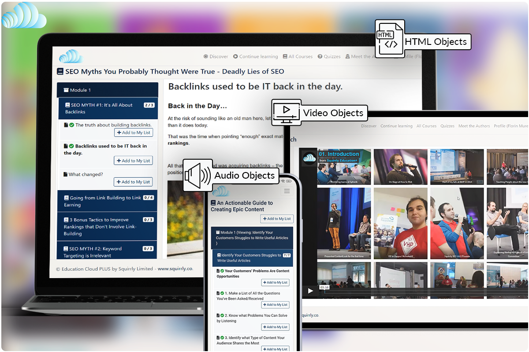Click PDF icon beside 'Your Customers' Problems' lesson
Viewport: 529px width, 352px height.
218,271
